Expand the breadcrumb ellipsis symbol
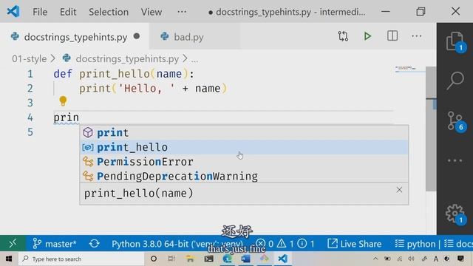Screen dimensions: 473x266 (194, 59)
